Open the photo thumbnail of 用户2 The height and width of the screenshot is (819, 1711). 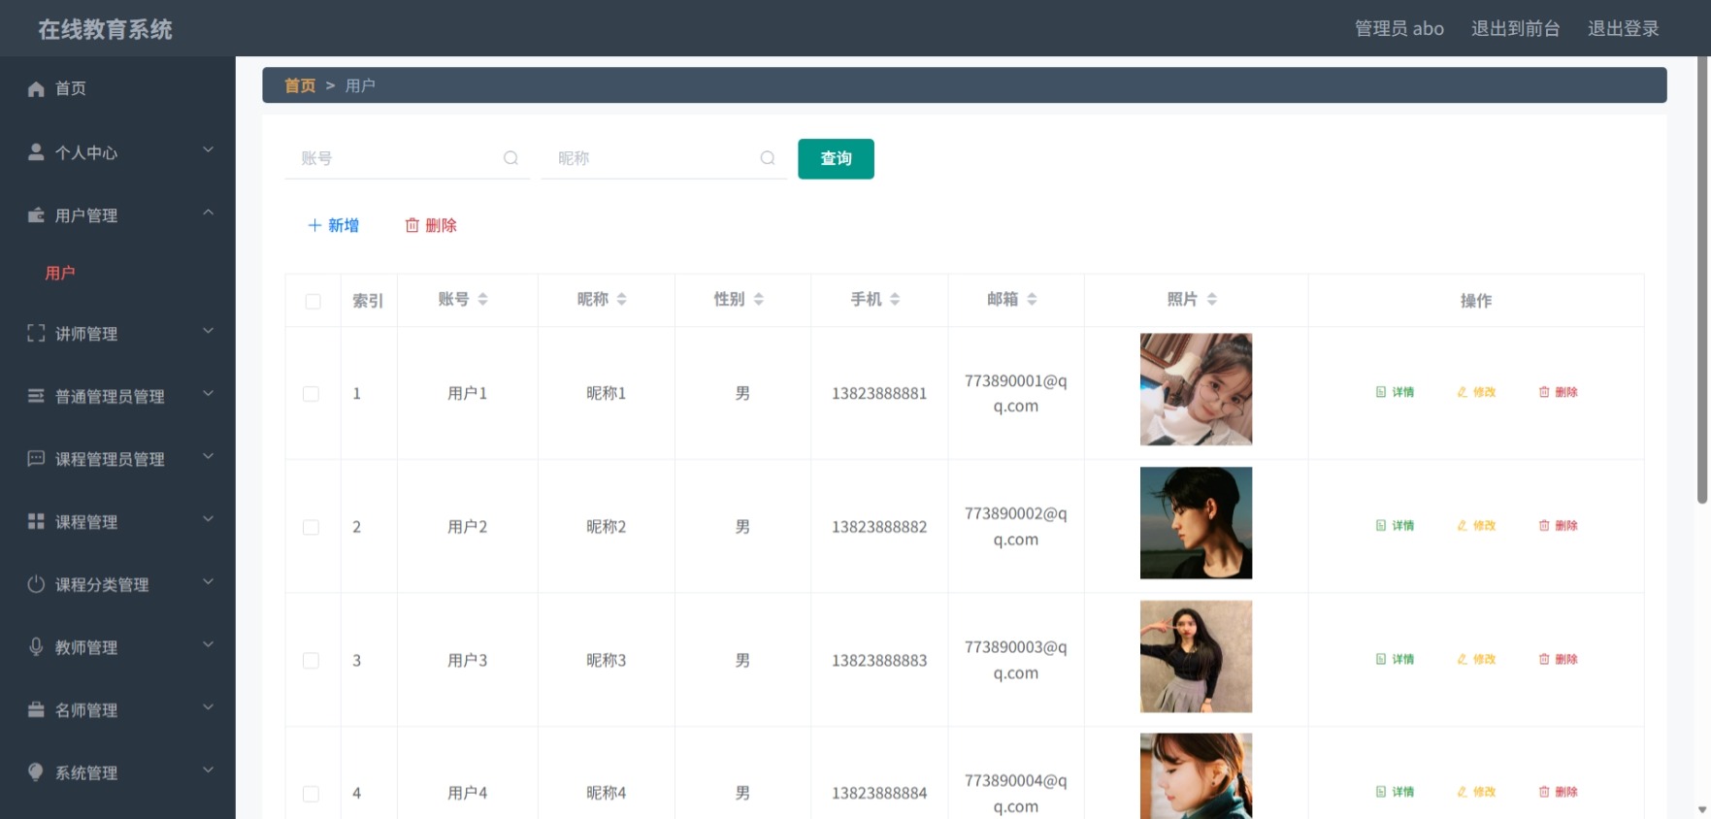(1196, 523)
